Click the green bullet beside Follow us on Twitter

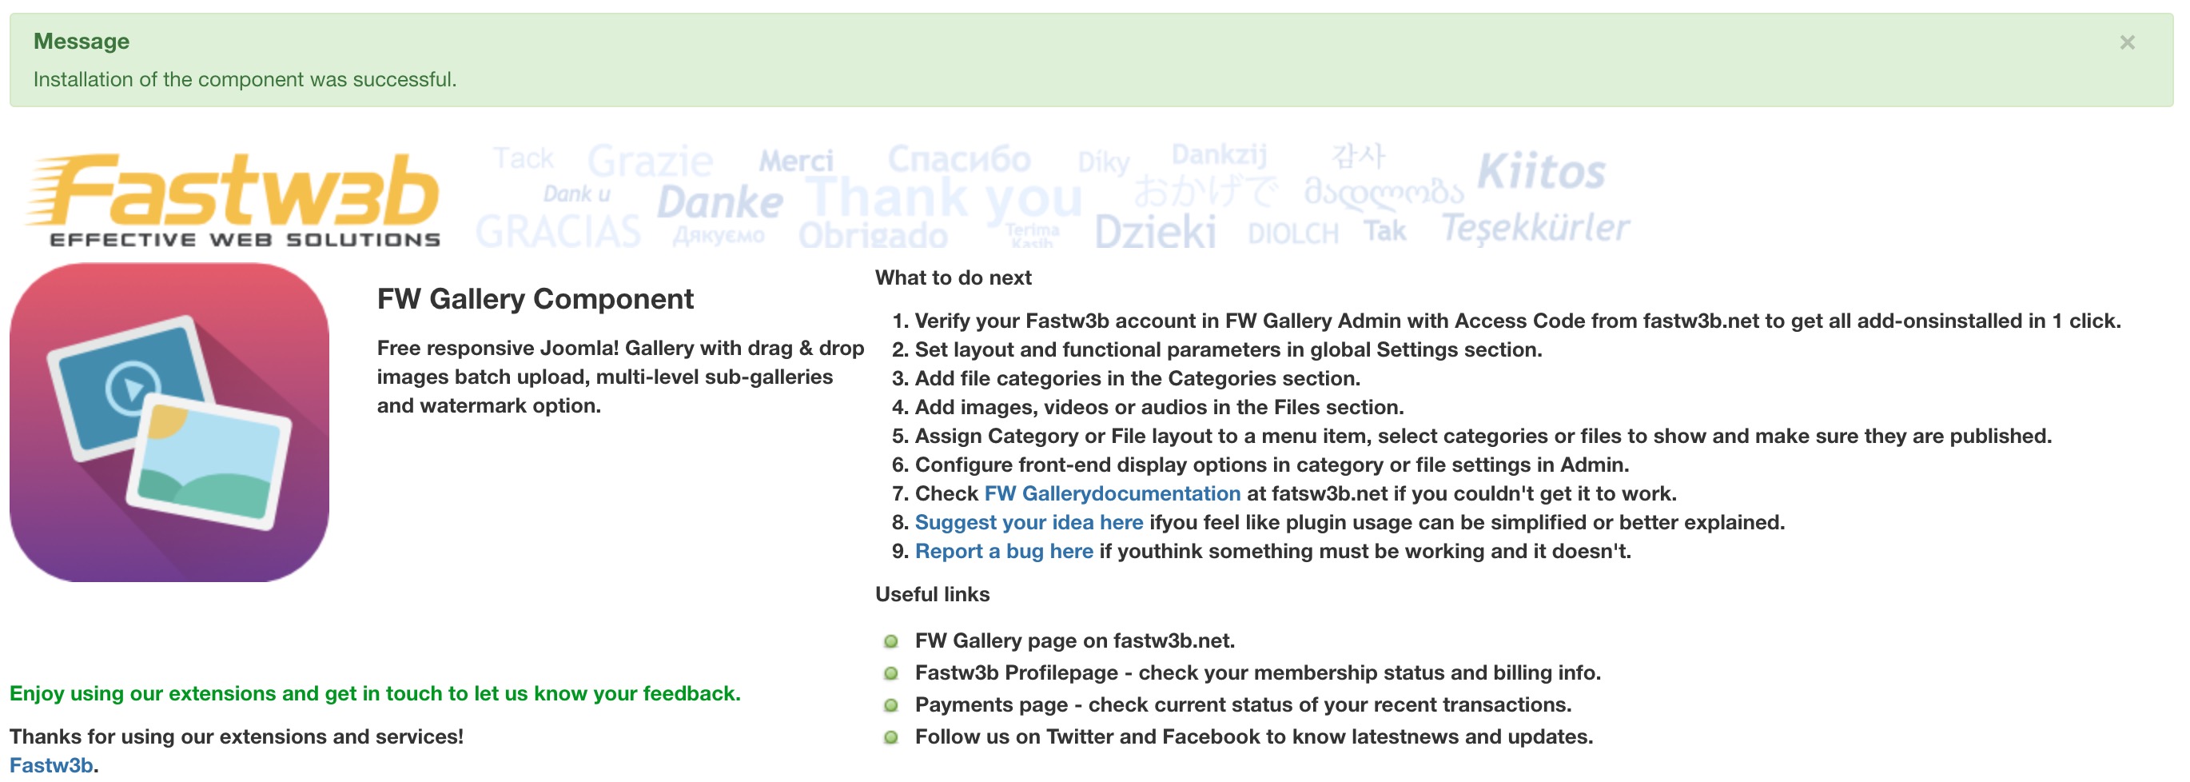pyautogui.click(x=891, y=737)
